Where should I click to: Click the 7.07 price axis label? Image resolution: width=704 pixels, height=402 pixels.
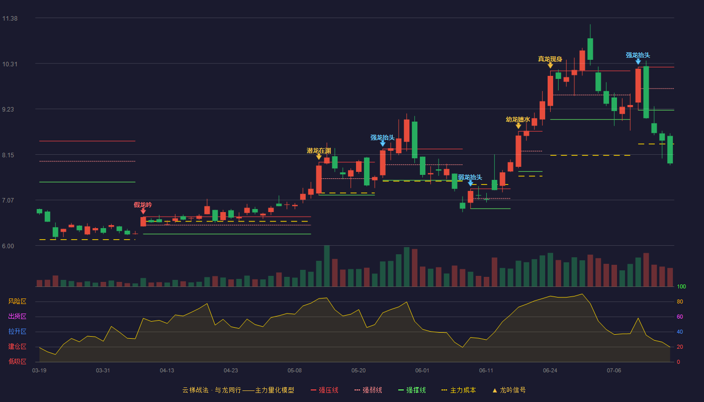coord(9,200)
